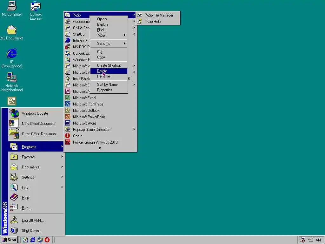Expand Popcap Game Collection folder
The height and width of the screenshot is (244, 325).
click(x=100, y=130)
